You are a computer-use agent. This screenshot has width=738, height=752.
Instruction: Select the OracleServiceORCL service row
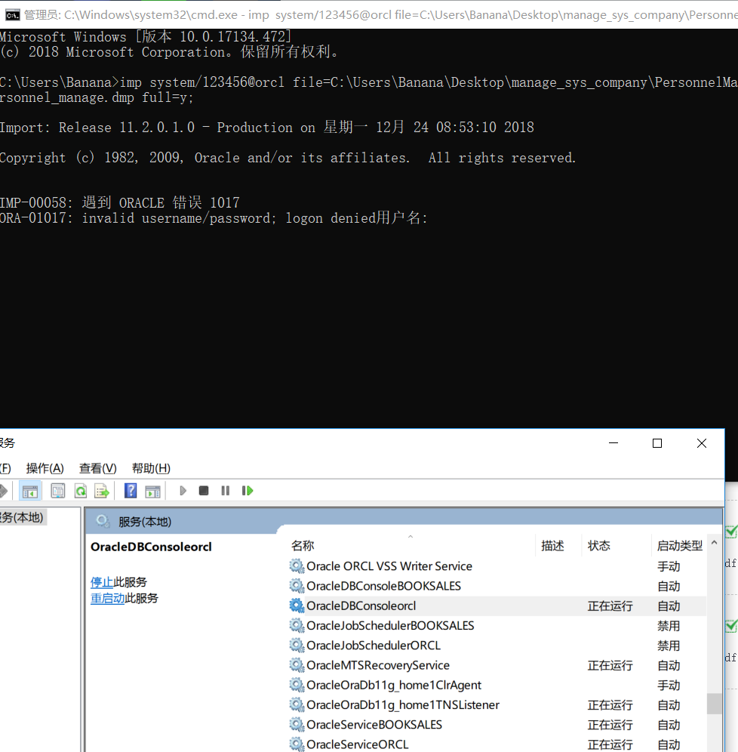click(497, 744)
